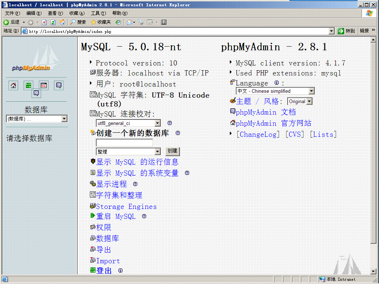This screenshot has width=379, height=284.
Task: Open the Language selection dropdown
Action: pos(274,91)
